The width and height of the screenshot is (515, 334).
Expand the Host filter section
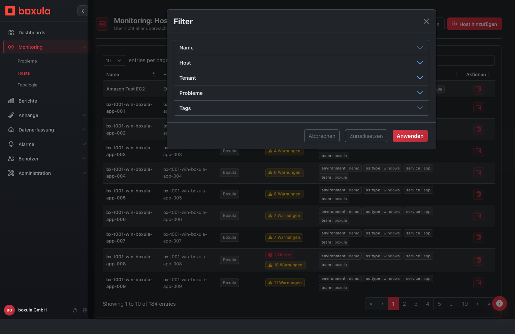tap(301, 63)
